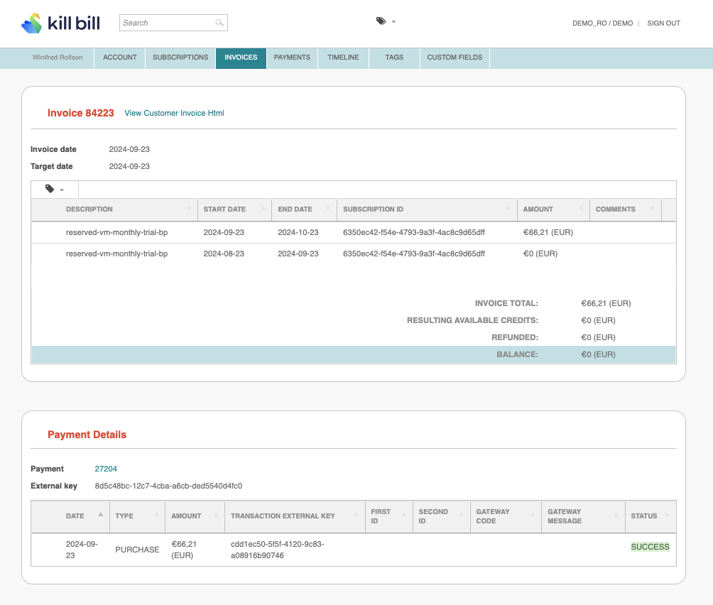Image resolution: width=713 pixels, height=605 pixels.
Task: Click the search magnifier icon
Action: [x=219, y=23]
